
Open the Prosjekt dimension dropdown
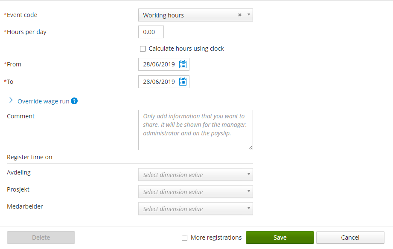coord(195,192)
